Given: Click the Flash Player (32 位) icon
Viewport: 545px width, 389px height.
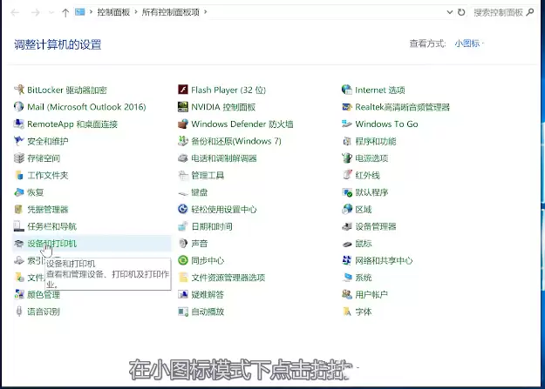Looking at the screenshot, I should click(183, 90).
